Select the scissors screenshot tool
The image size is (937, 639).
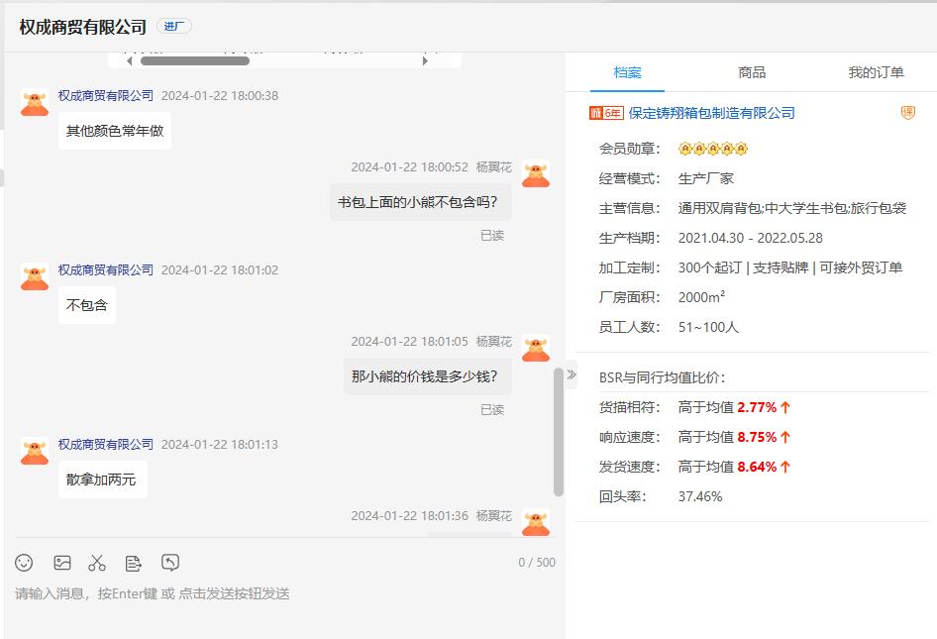(97, 563)
